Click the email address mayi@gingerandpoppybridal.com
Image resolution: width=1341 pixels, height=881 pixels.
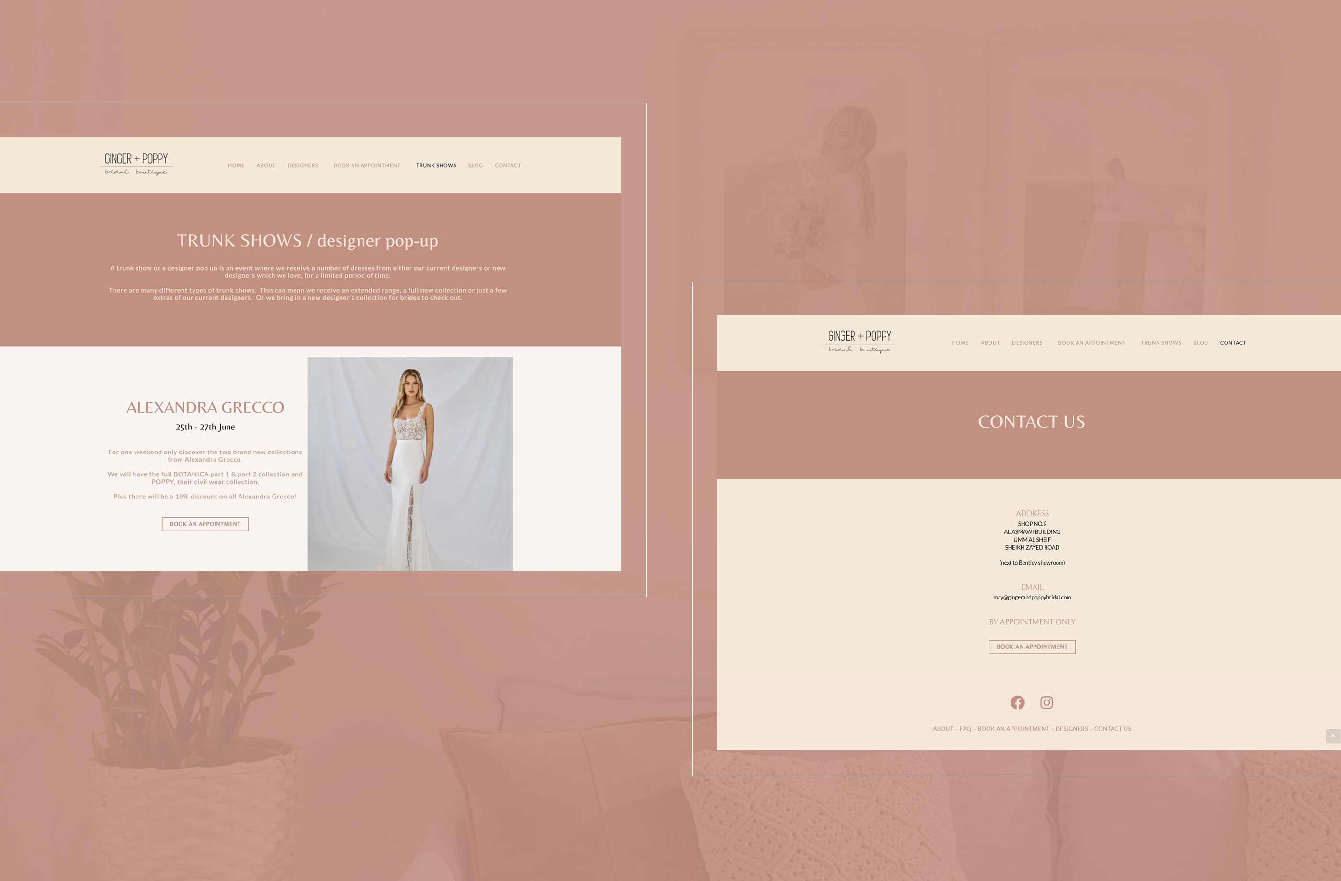coord(1030,597)
